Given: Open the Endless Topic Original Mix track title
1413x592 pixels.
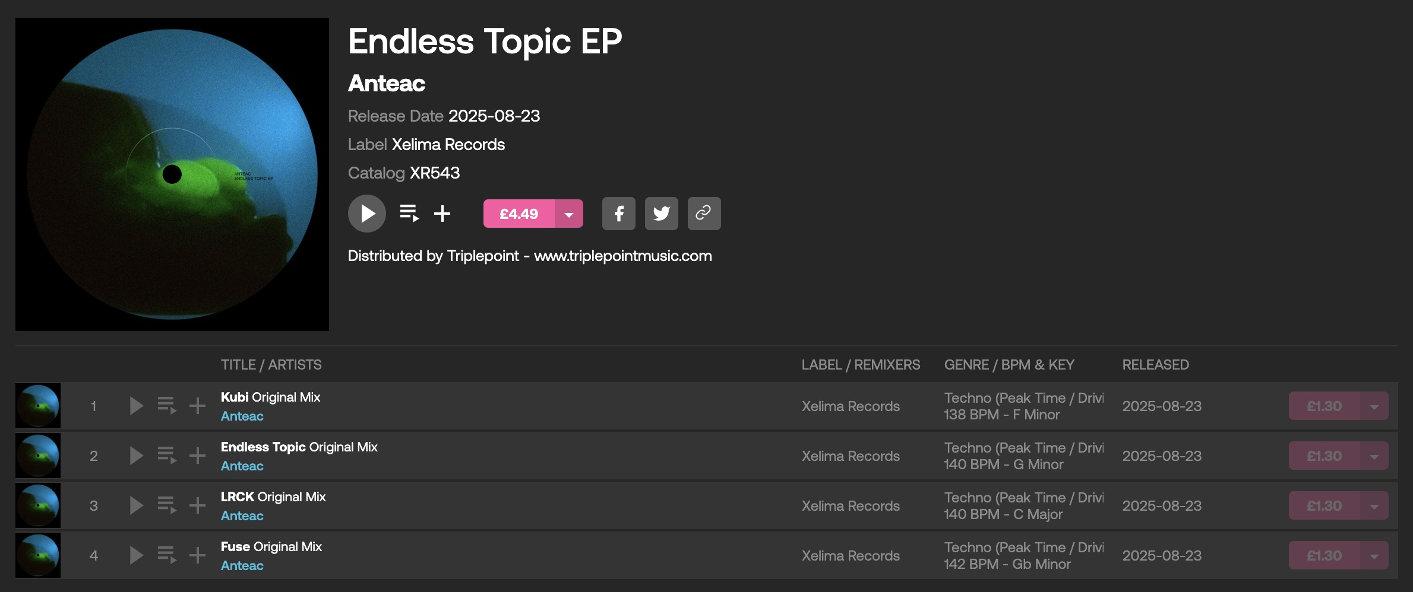Looking at the screenshot, I should [x=263, y=447].
